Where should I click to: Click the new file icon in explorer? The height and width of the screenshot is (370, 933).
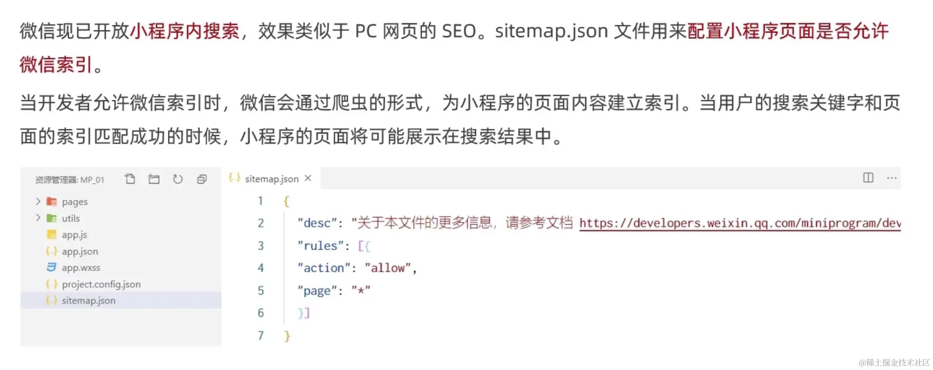(130, 179)
